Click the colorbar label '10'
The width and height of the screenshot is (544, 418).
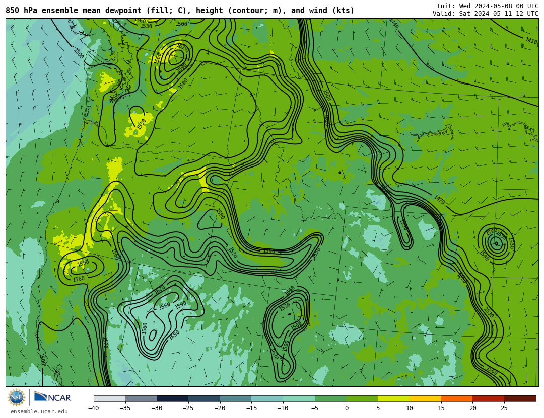click(410, 408)
